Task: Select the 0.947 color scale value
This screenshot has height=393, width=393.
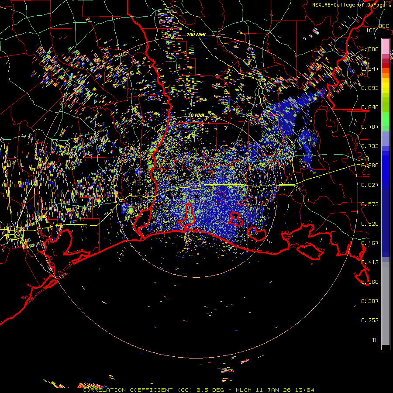Action: 370,69
